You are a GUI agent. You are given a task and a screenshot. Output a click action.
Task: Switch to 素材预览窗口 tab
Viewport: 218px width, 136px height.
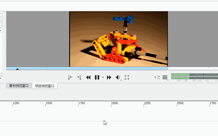pyautogui.click(x=19, y=86)
